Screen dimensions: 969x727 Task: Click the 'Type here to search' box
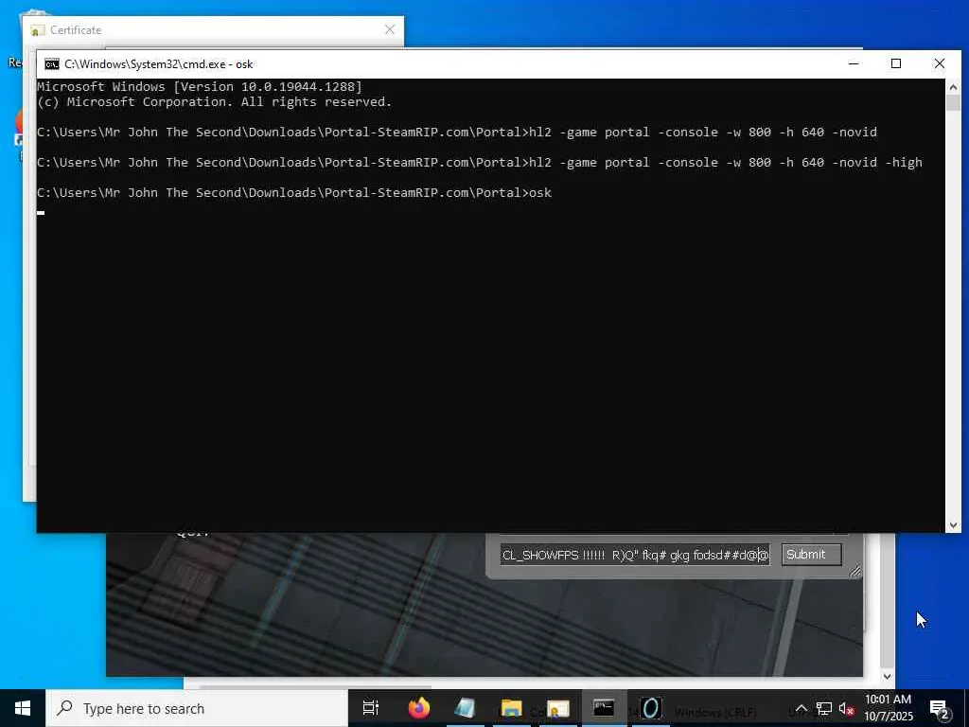[x=197, y=708]
